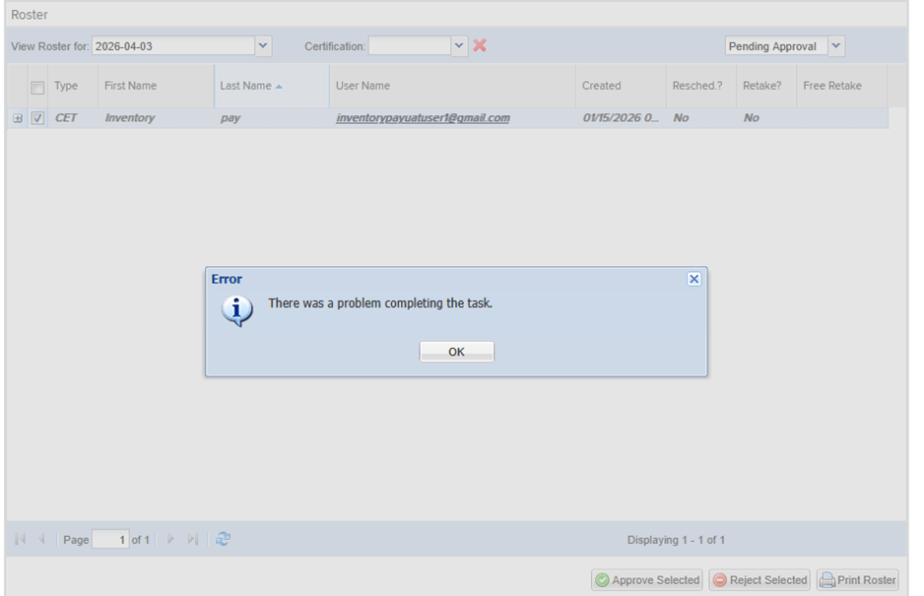Toggle the select-all header checkbox
The image size is (924, 596).
[37, 87]
